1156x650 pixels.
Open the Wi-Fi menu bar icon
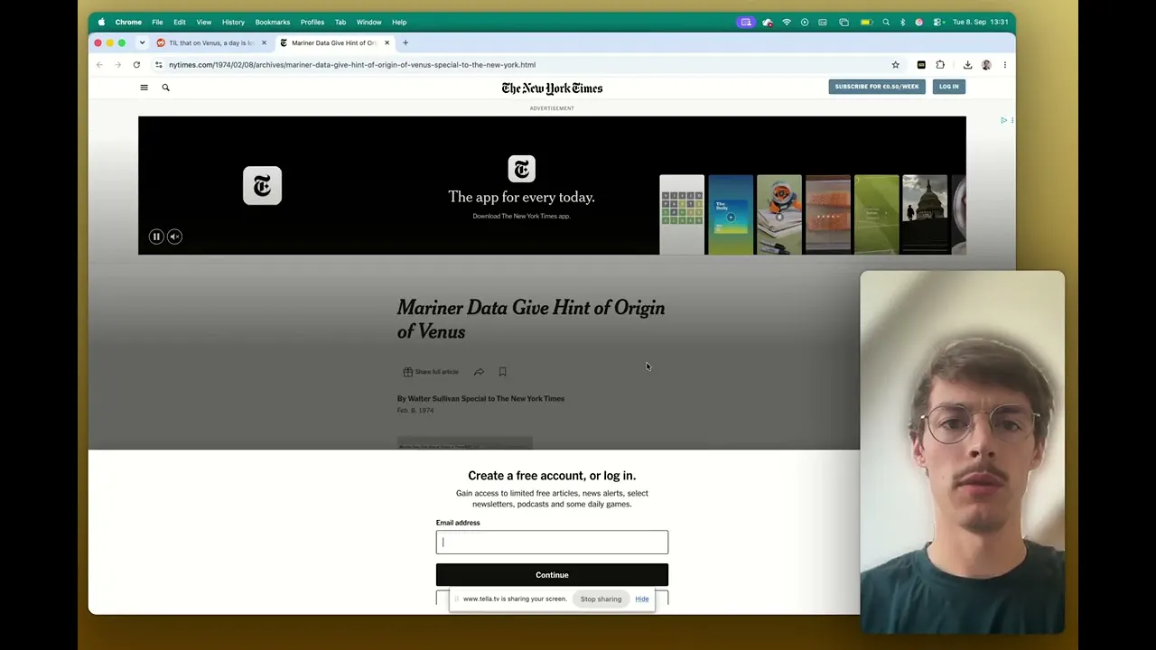click(787, 22)
